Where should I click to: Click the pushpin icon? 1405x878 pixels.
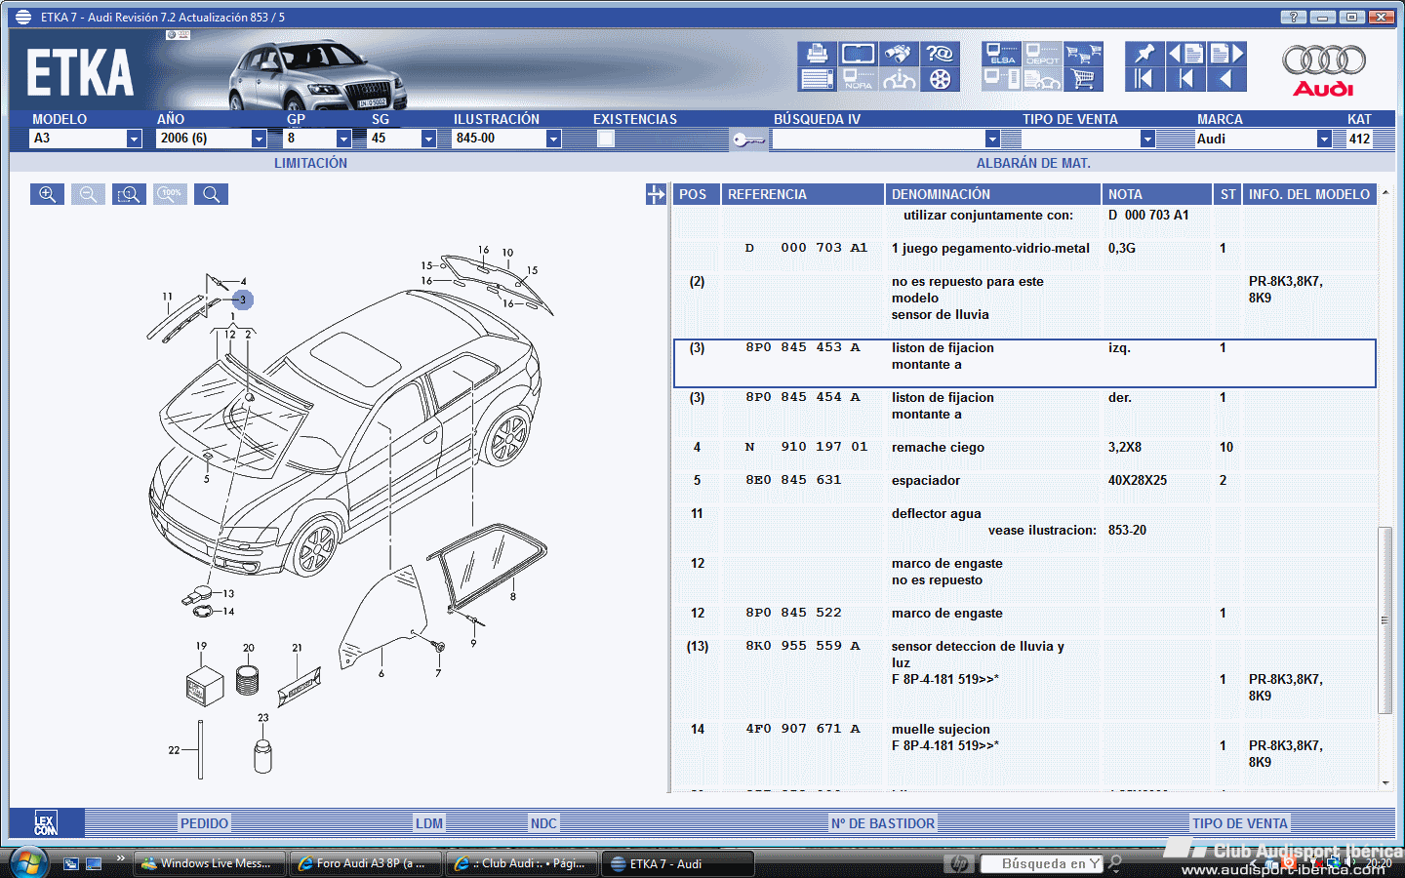1144,54
